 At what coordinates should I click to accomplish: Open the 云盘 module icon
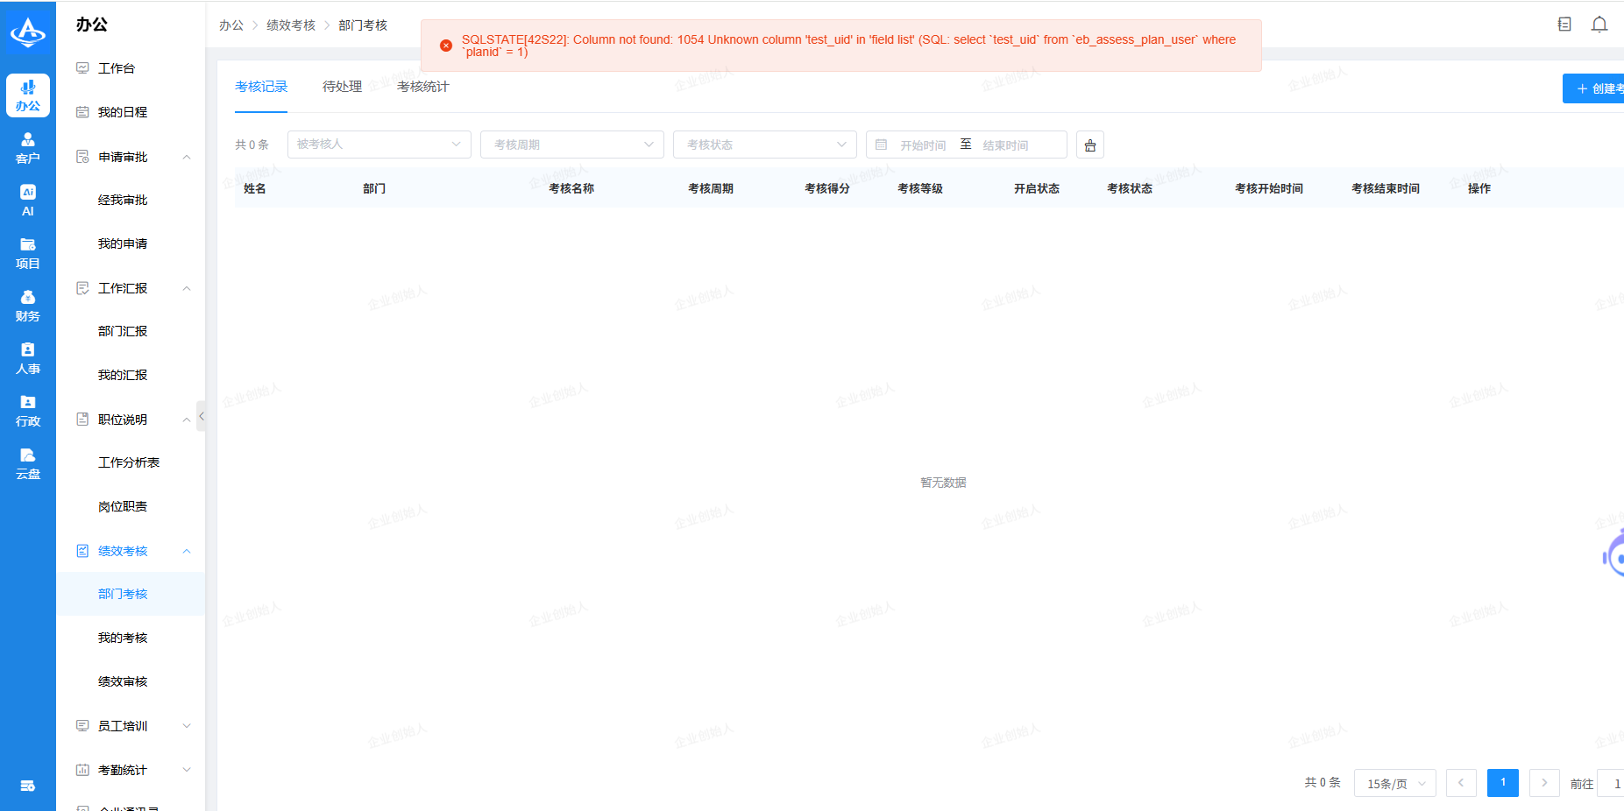(28, 463)
